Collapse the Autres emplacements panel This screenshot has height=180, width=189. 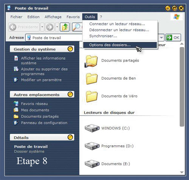[x=70, y=94]
